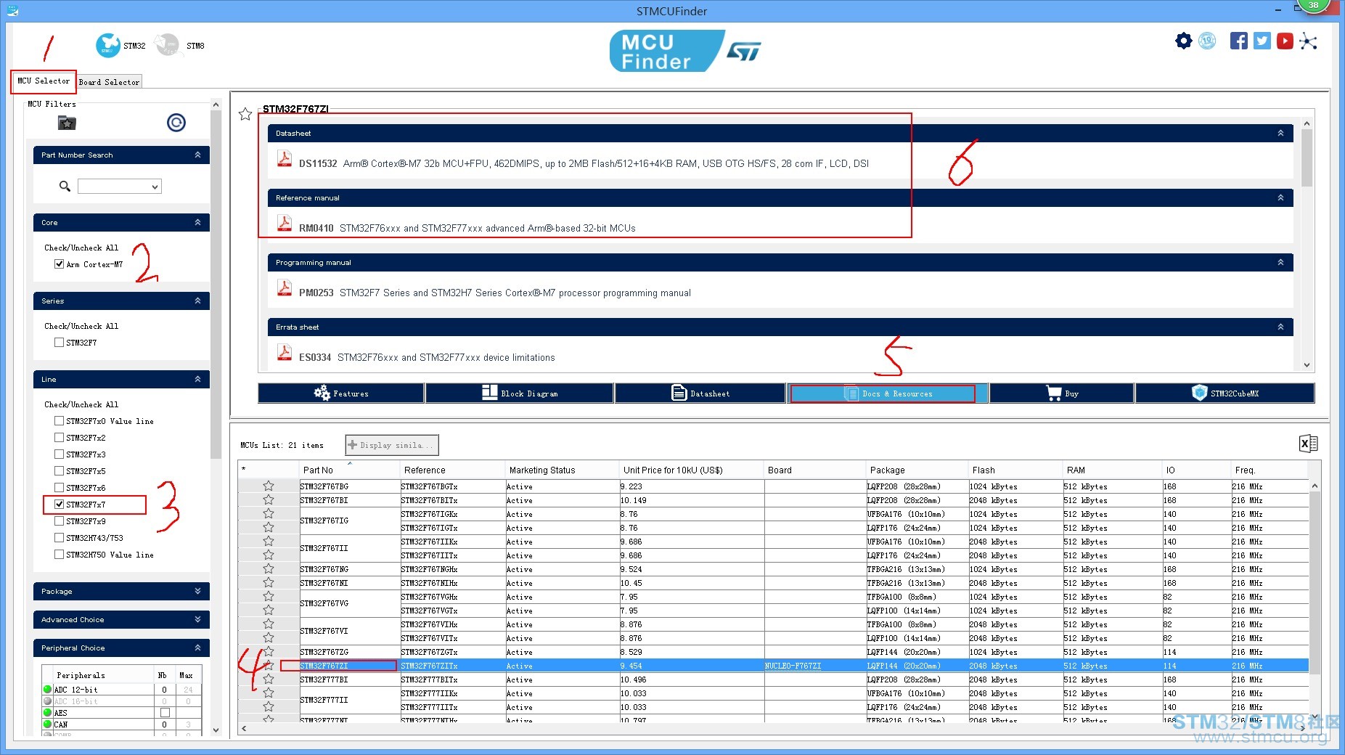Enable the STM32F7 series checkbox
This screenshot has width=1345, height=755.
pos(60,343)
